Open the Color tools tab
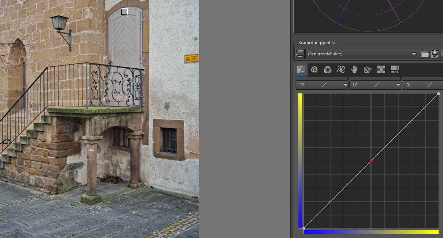 pyautogui.click(x=328, y=70)
